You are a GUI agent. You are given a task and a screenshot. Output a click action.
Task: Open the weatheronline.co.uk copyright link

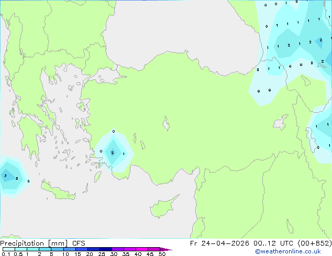coord(288,251)
